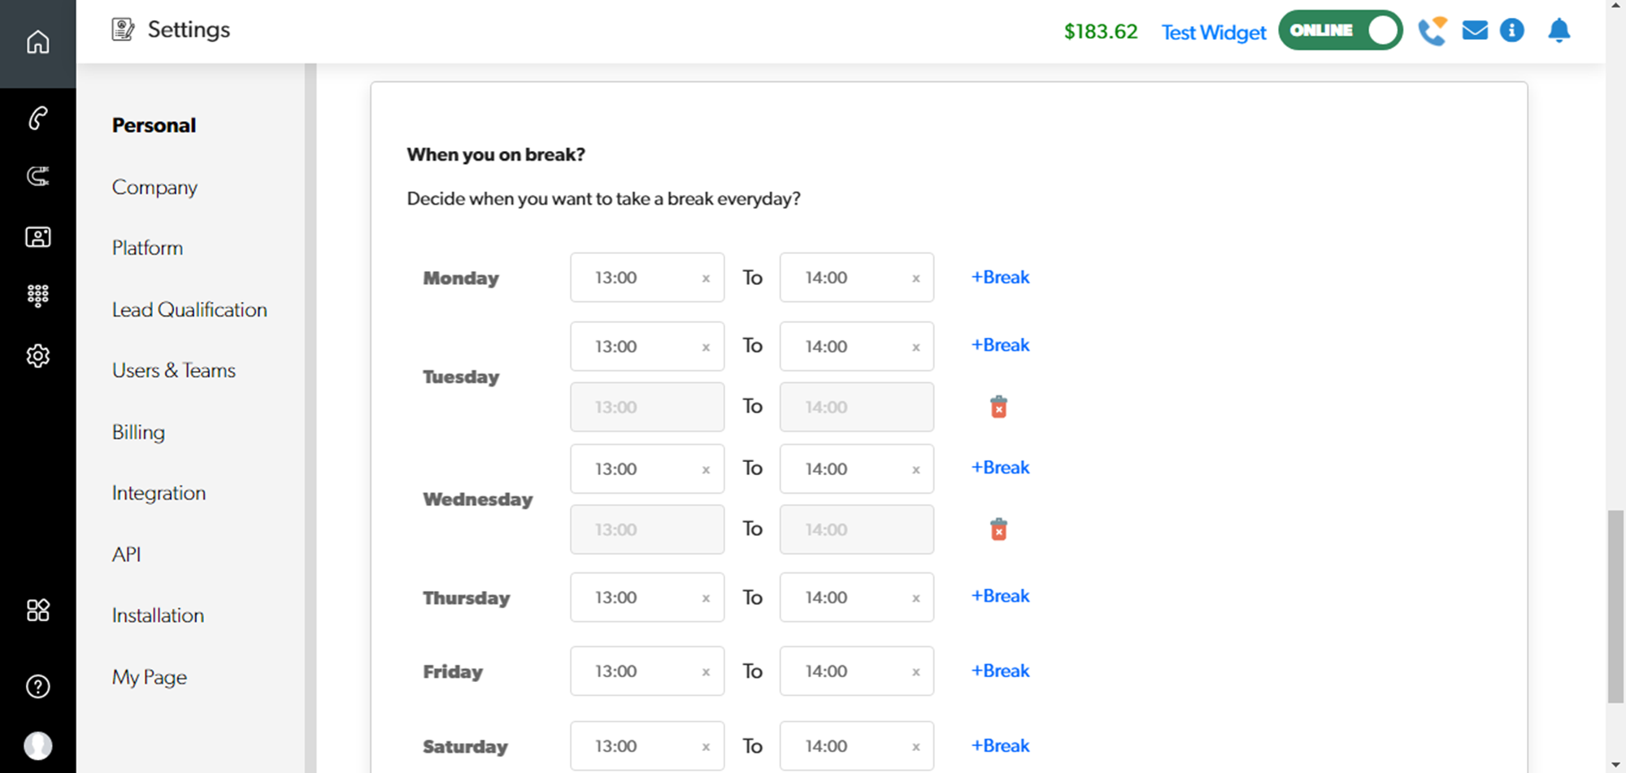Open the calls icon in sidebar
This screenshot has height=773, width=1626.
tap(37, 119)
